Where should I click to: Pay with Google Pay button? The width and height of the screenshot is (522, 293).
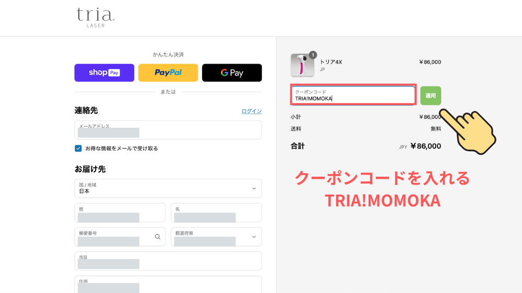click(x=232, y=72)
